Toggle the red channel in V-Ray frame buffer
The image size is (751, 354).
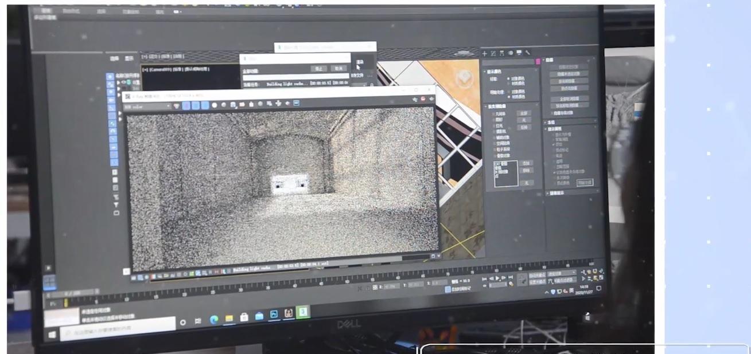[186, 105]
